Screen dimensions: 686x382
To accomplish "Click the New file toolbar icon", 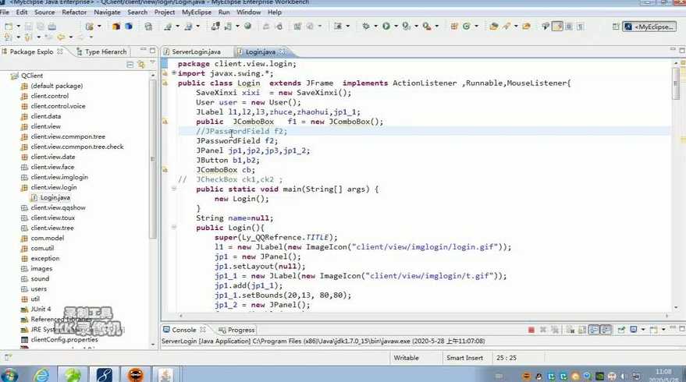I will [x=9, y=27].
